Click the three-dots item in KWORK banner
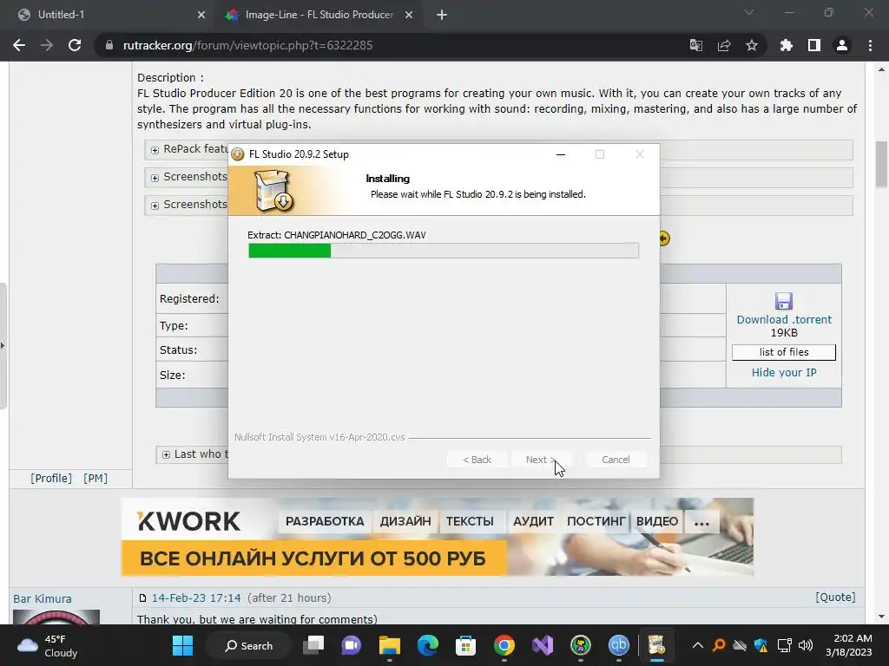 pos(701,521)
